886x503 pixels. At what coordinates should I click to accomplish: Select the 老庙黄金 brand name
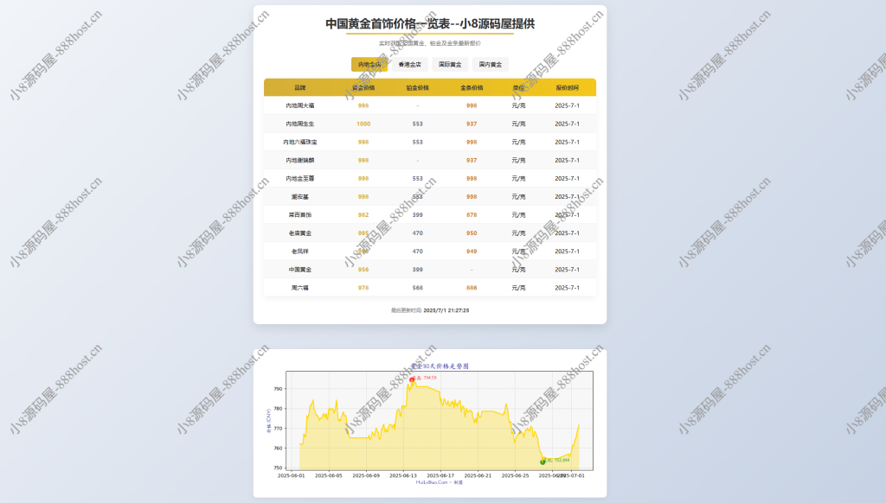300,233
